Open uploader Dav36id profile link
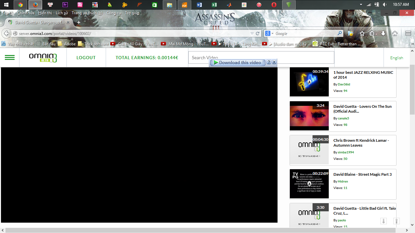 pyautogui.click(x=344, y=84)
